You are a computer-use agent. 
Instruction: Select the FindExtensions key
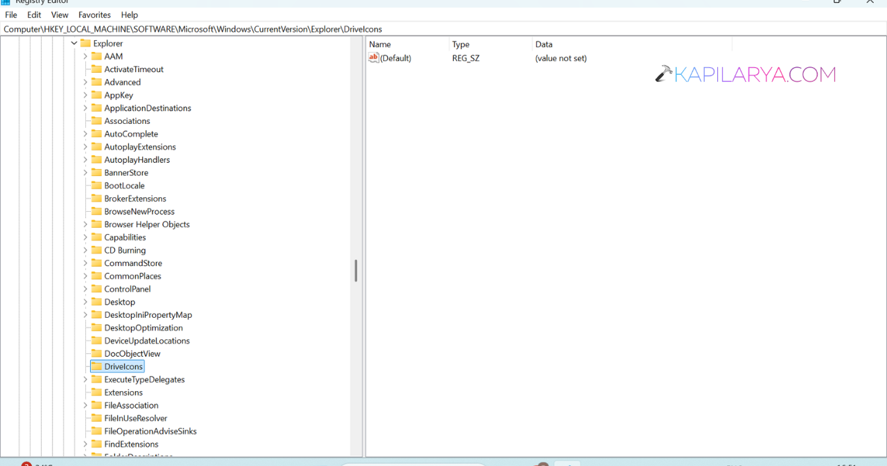(131, 445)
